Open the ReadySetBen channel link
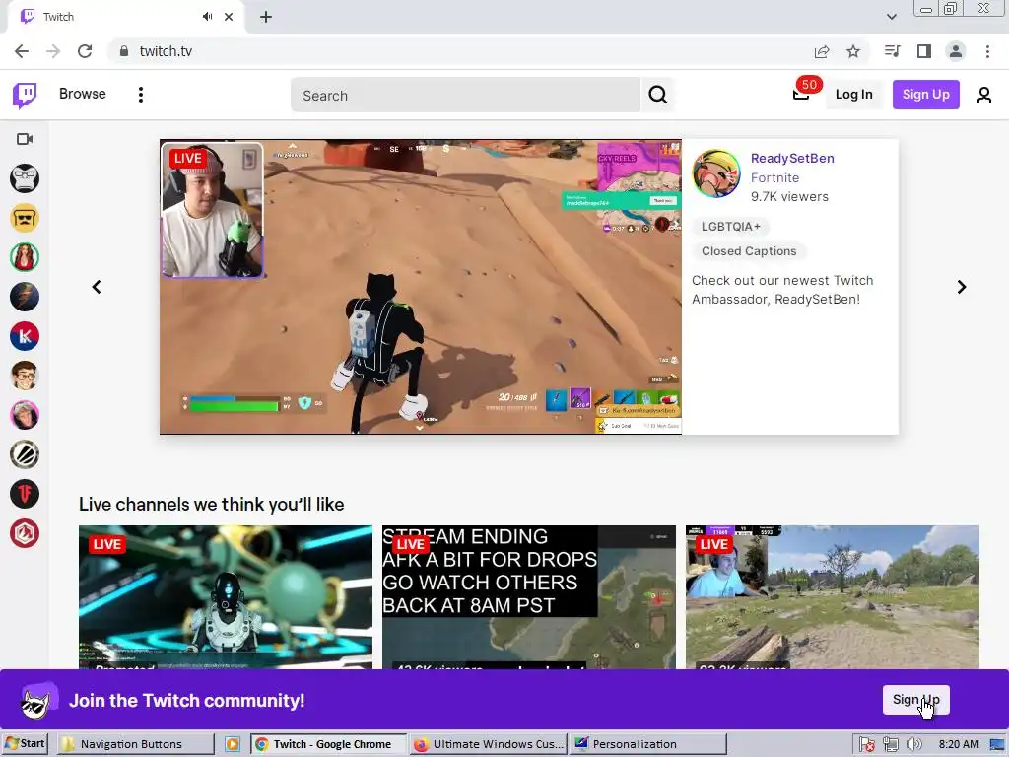 click(x=792, y=159)
